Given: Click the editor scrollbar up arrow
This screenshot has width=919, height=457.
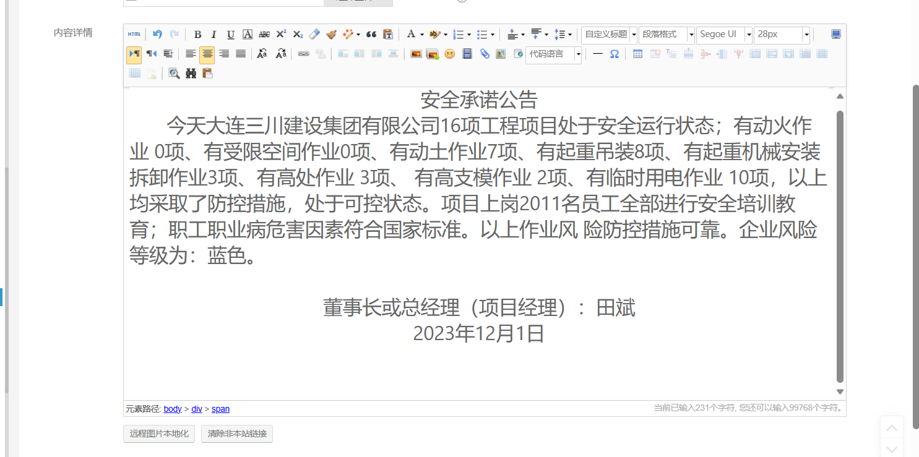Looking at the screenshot, I should tap(840, 96).
